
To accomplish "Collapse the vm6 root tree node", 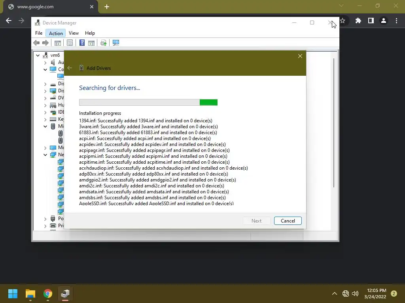I will click(38, 55).
